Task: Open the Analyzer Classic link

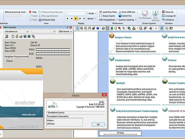Action: click(x=123, y=38)
